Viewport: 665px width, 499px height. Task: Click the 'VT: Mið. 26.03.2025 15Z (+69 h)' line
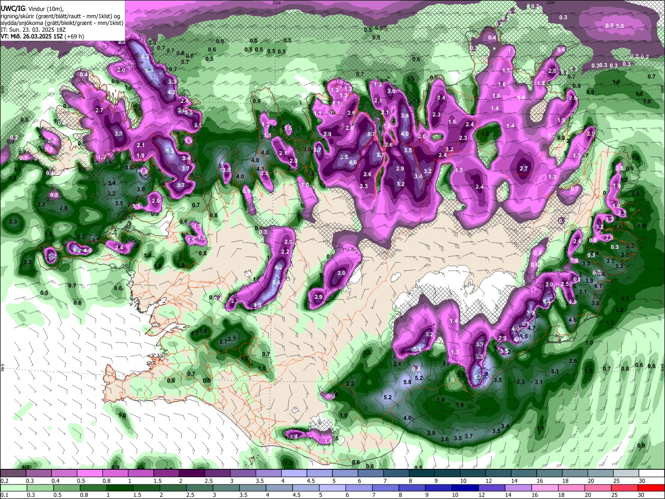pyautogui.click(x=43, y=36)
